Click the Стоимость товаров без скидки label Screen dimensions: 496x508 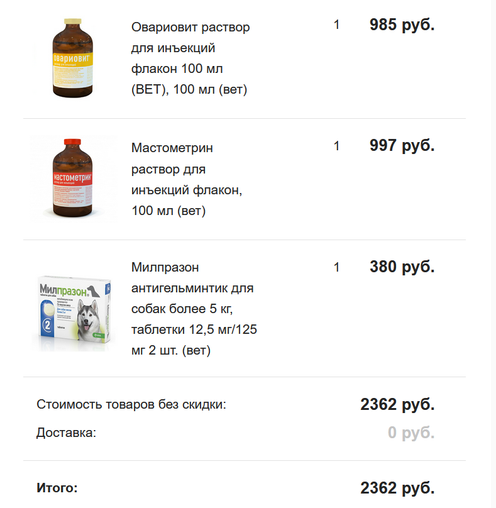tap(131, 404)
